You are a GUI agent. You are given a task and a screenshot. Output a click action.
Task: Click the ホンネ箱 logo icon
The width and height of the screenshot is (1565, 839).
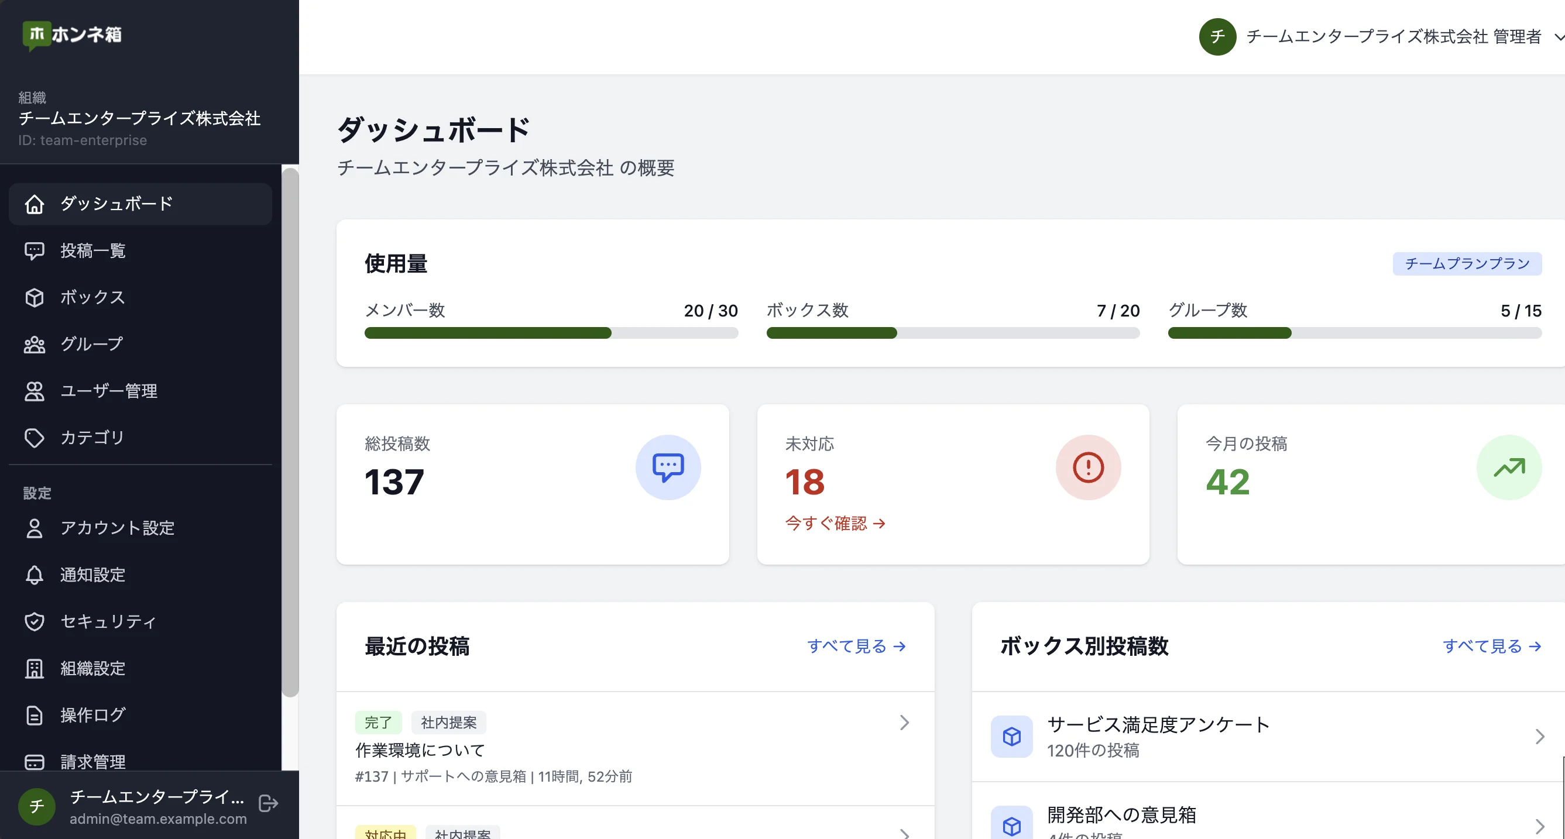(x=36, y=35)
